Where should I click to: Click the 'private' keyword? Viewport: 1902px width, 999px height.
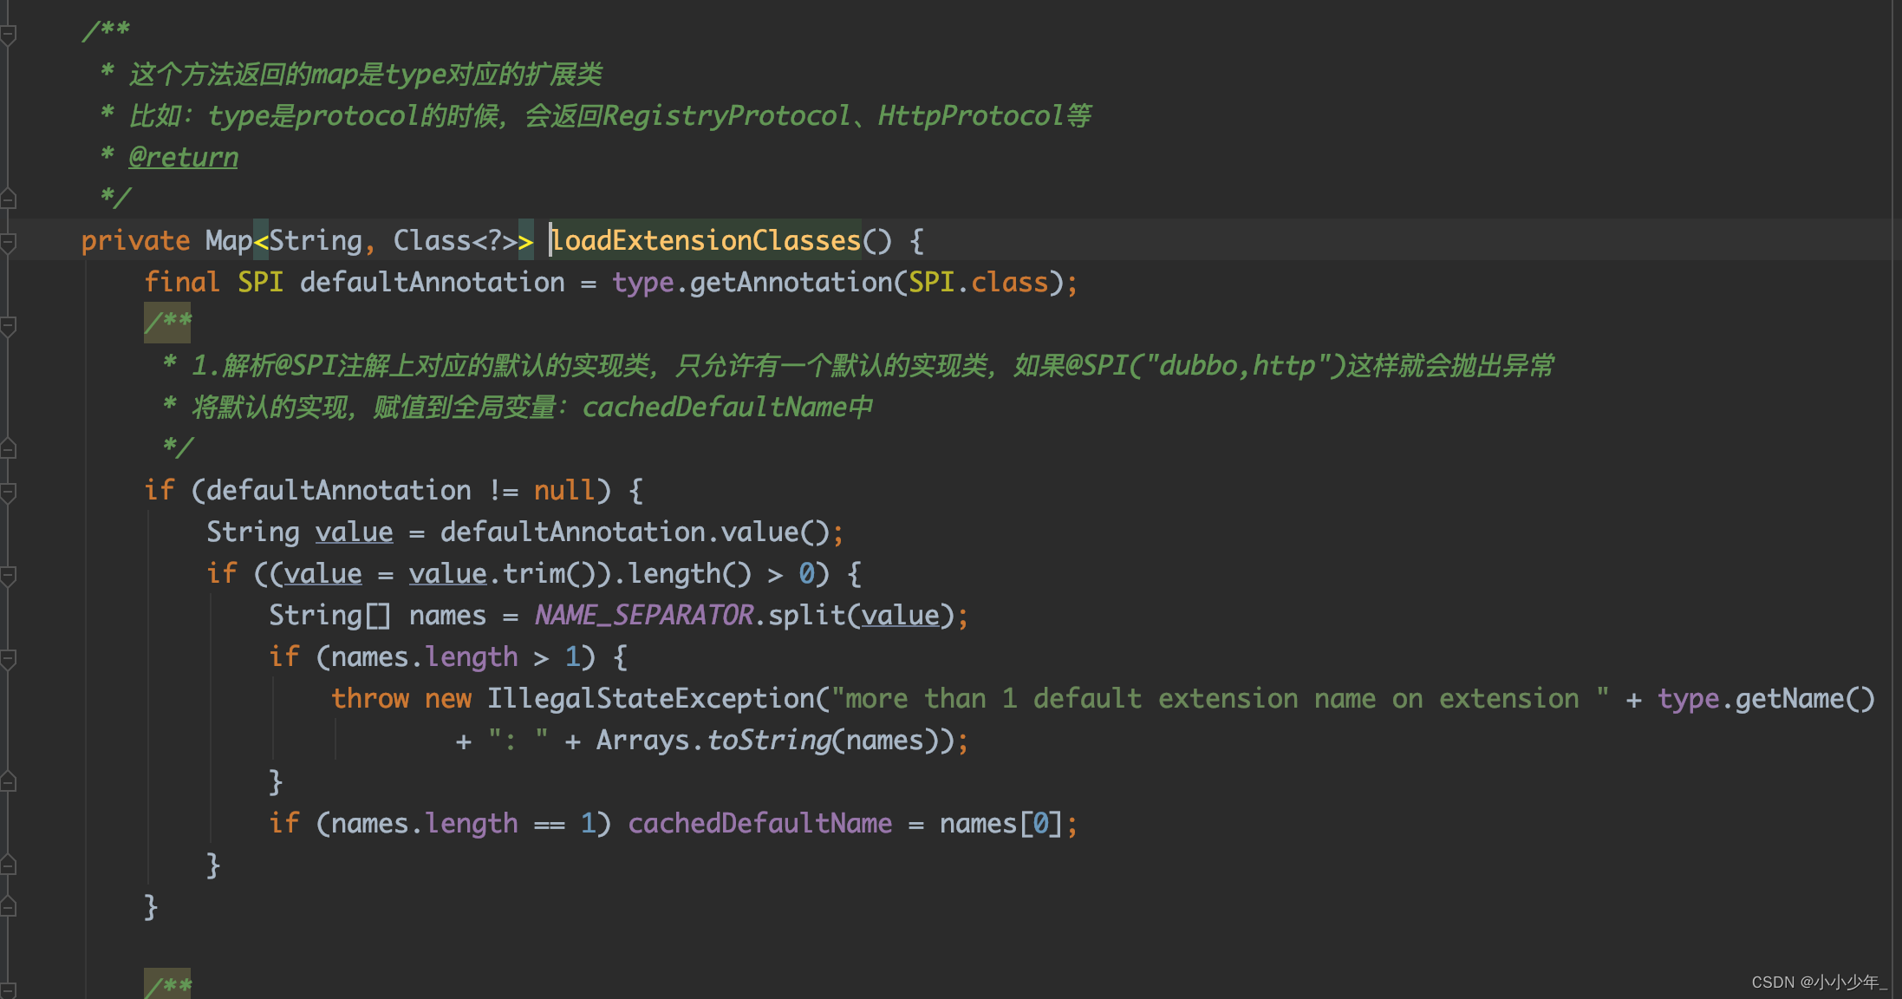pos(135,240)
